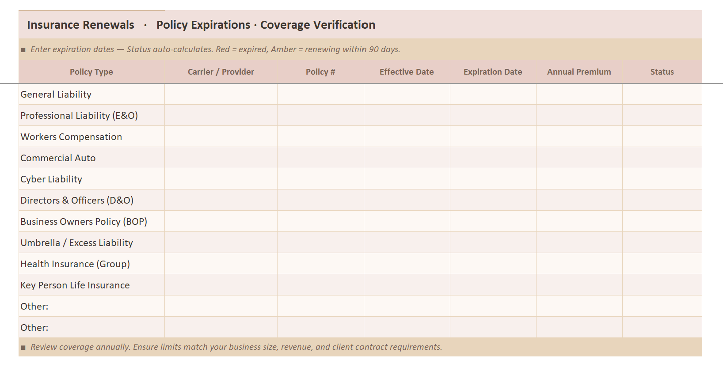Click Effective Date cell for Key Person Life Insurance

pos(407,285)
